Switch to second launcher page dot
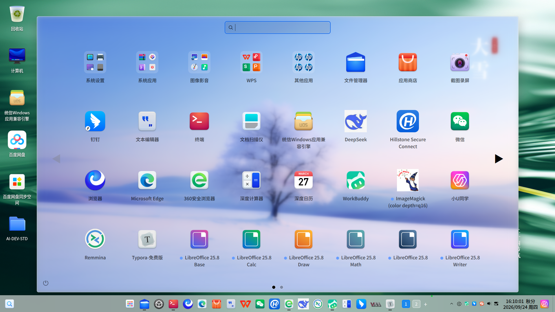The height and width of the screenshot is (312, 555). click(x=281, y=287)
